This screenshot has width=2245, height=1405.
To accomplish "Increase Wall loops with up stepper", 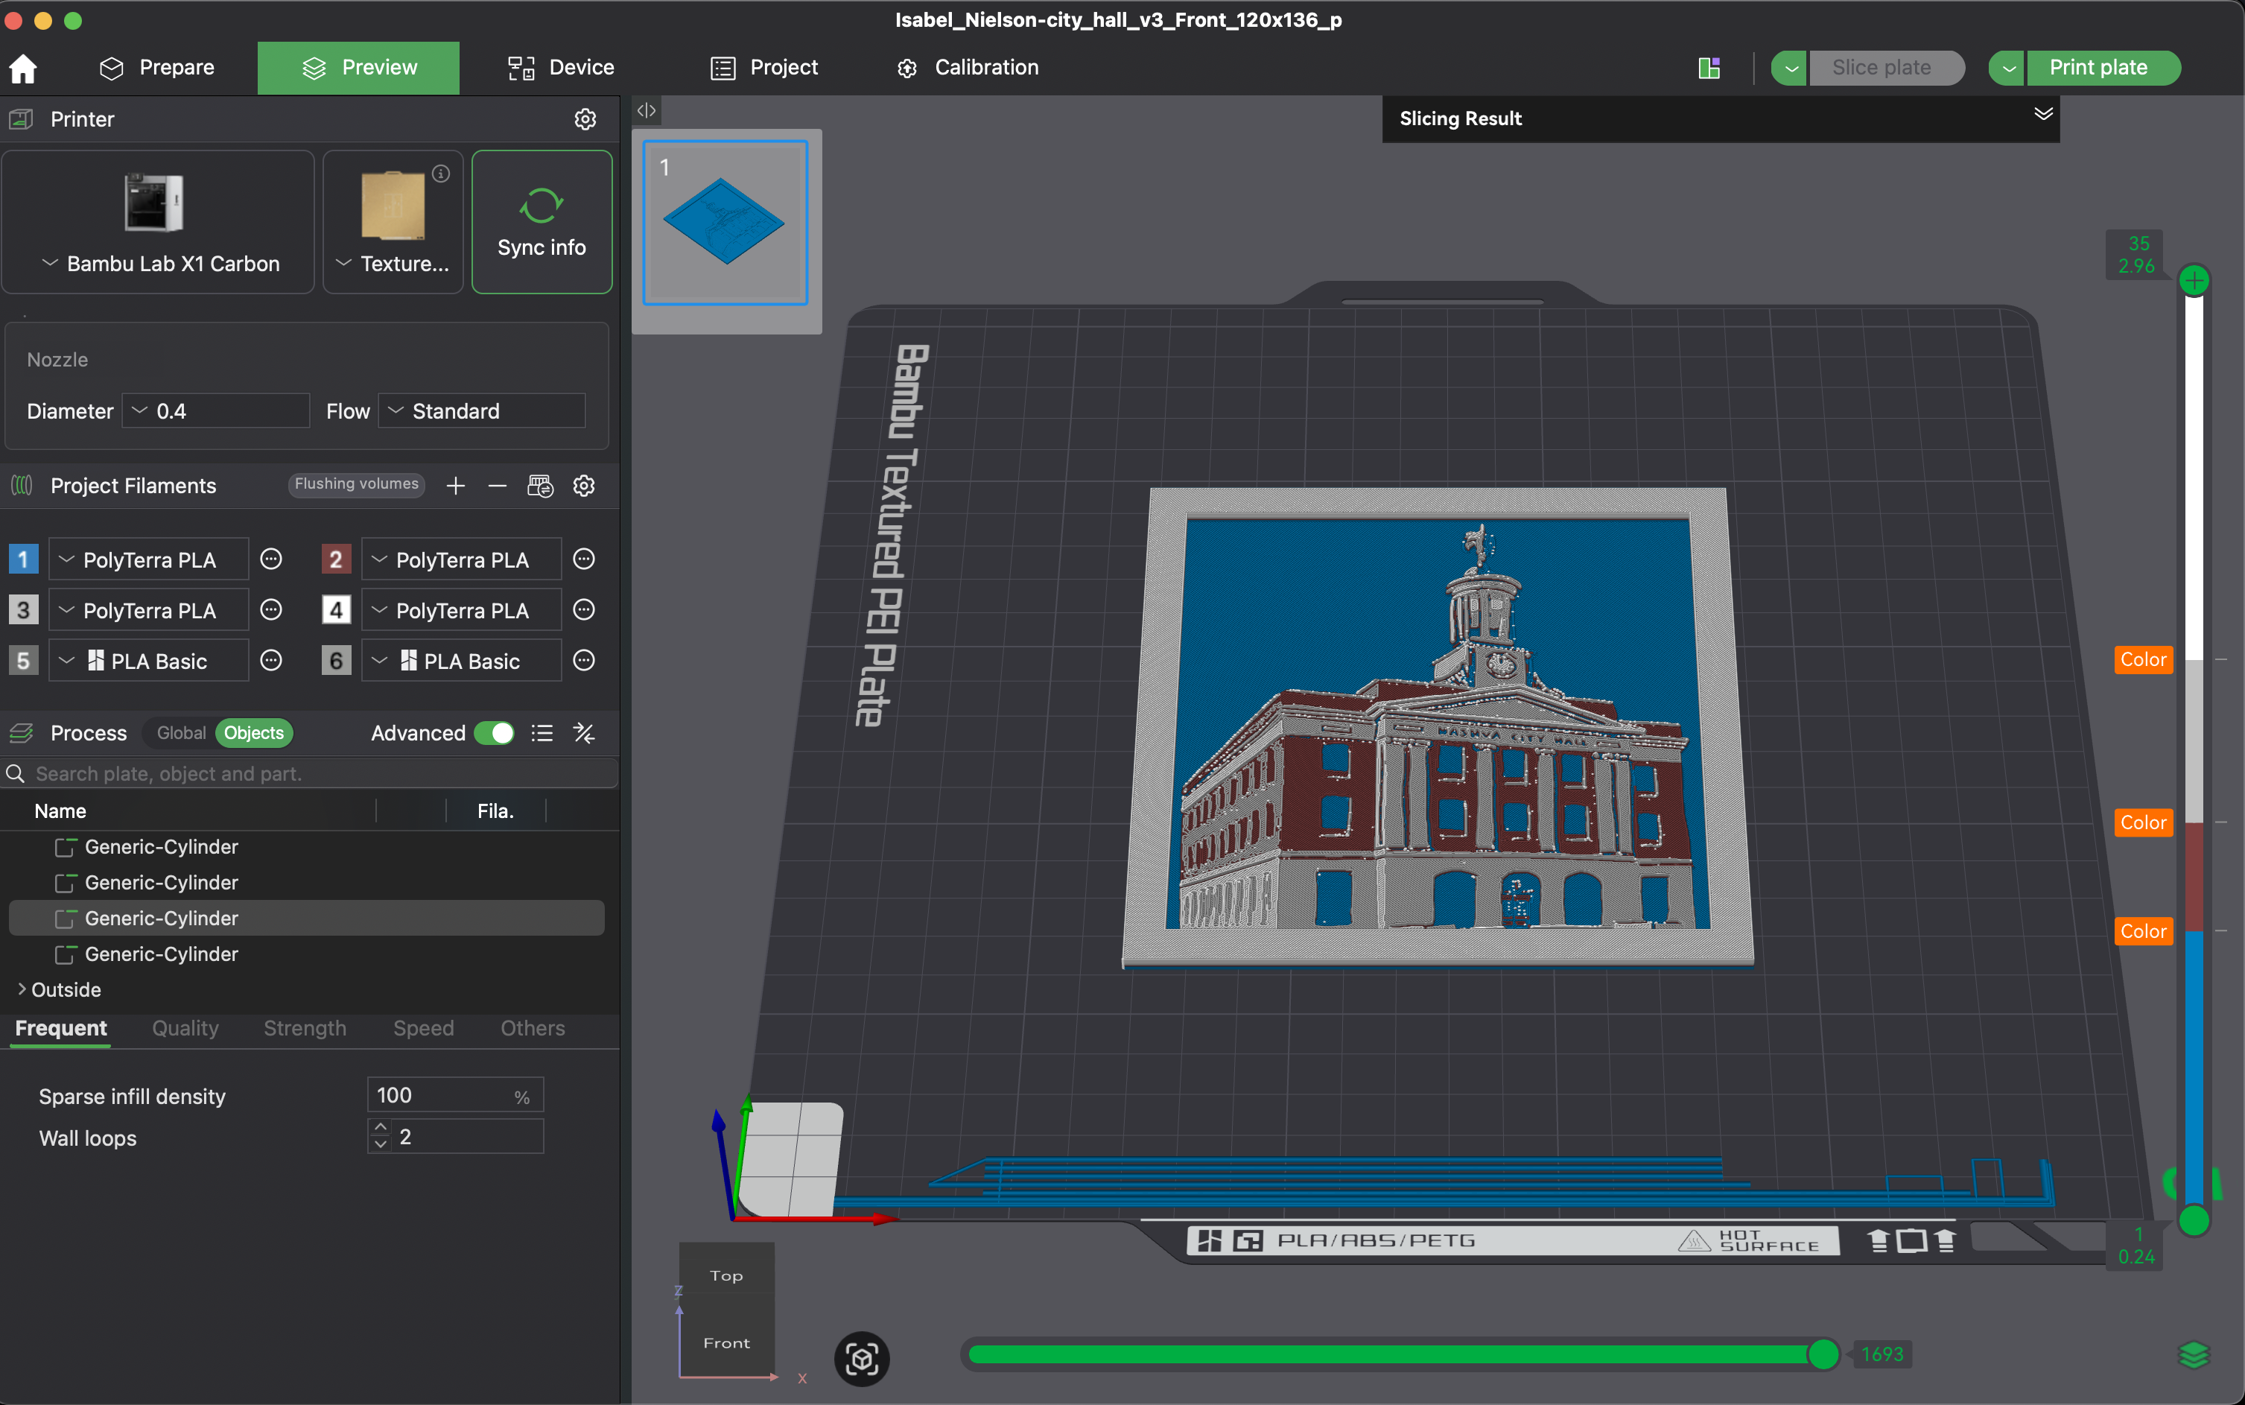I will point(380,1127).
